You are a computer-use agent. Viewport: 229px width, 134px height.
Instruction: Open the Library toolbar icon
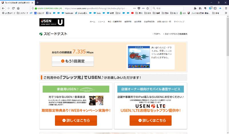click(x=200, y=8)
